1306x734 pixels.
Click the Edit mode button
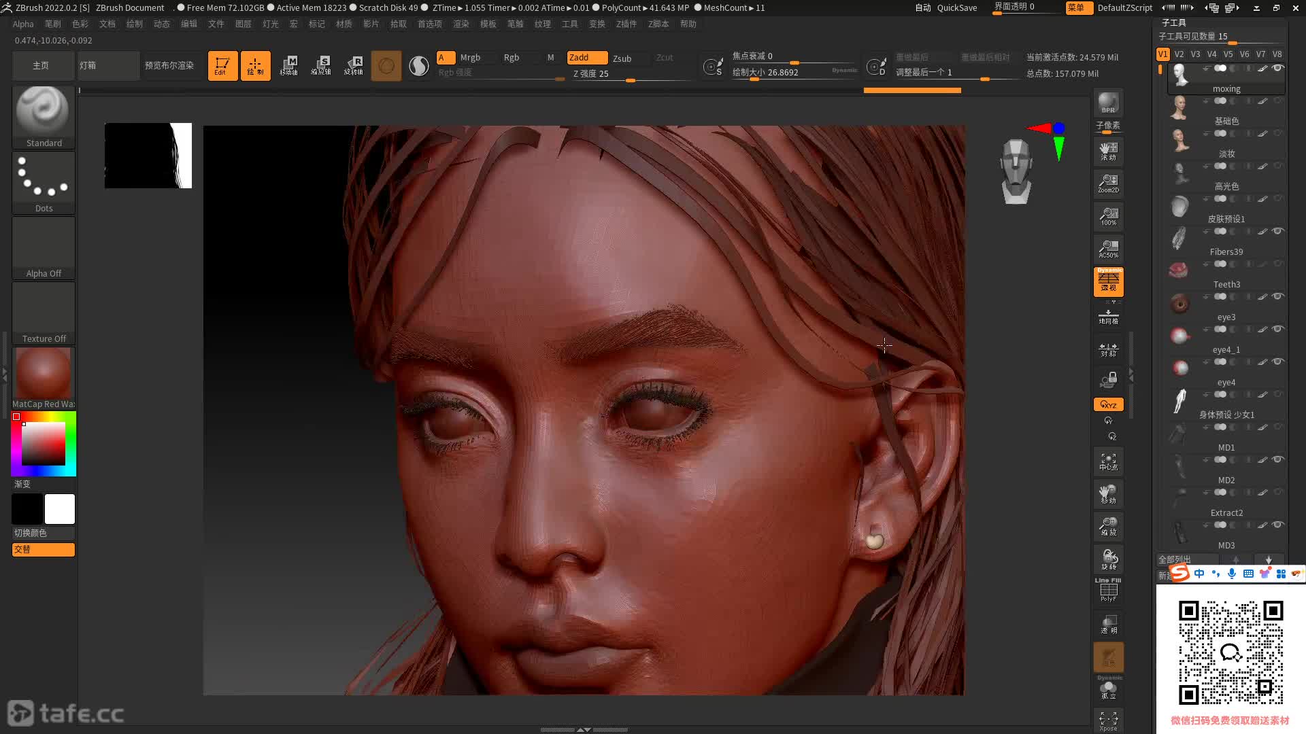click(x=222, y=66)
